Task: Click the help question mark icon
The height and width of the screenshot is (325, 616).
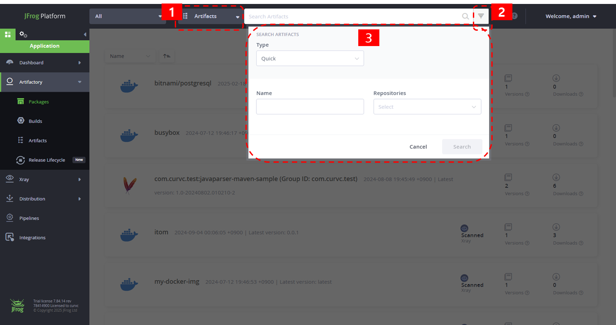Action: pyautogui.click(x=514, y=16)
